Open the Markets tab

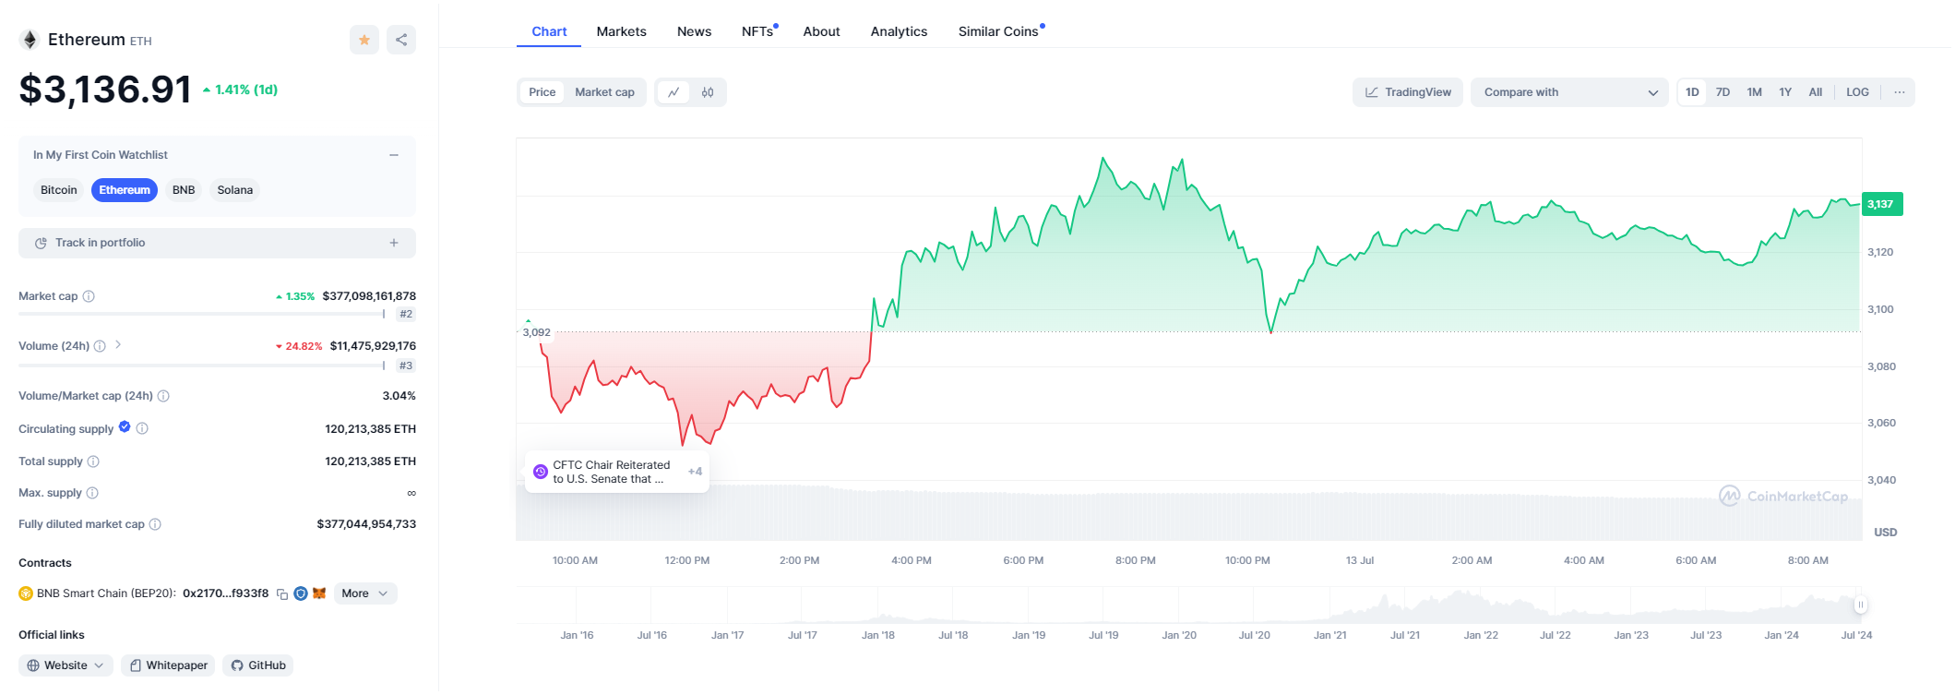621,31
